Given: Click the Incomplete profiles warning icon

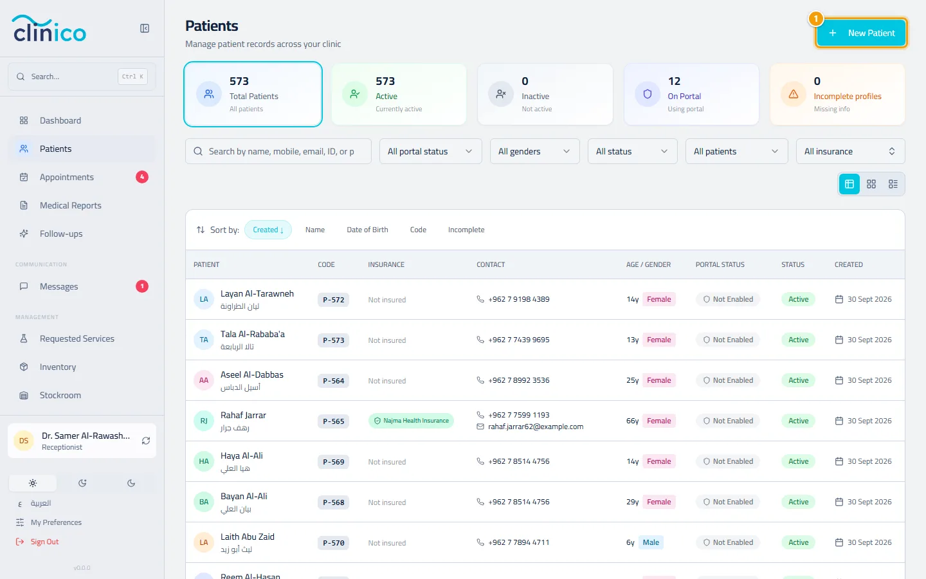Looking at the screenshot, I should 794,94.
